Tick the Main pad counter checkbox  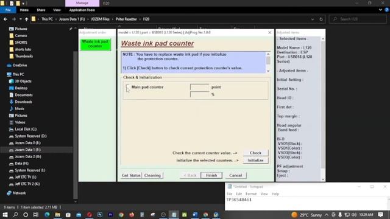coord(127,87)
